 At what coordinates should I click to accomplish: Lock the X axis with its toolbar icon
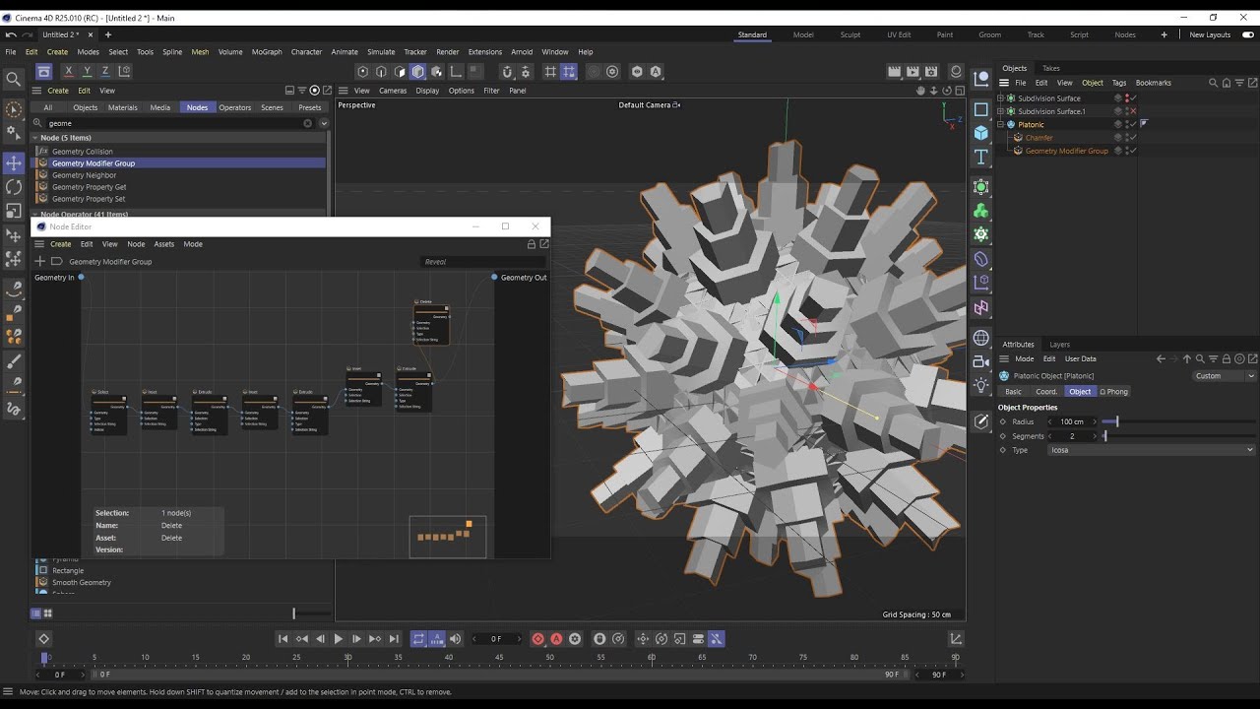68,70
